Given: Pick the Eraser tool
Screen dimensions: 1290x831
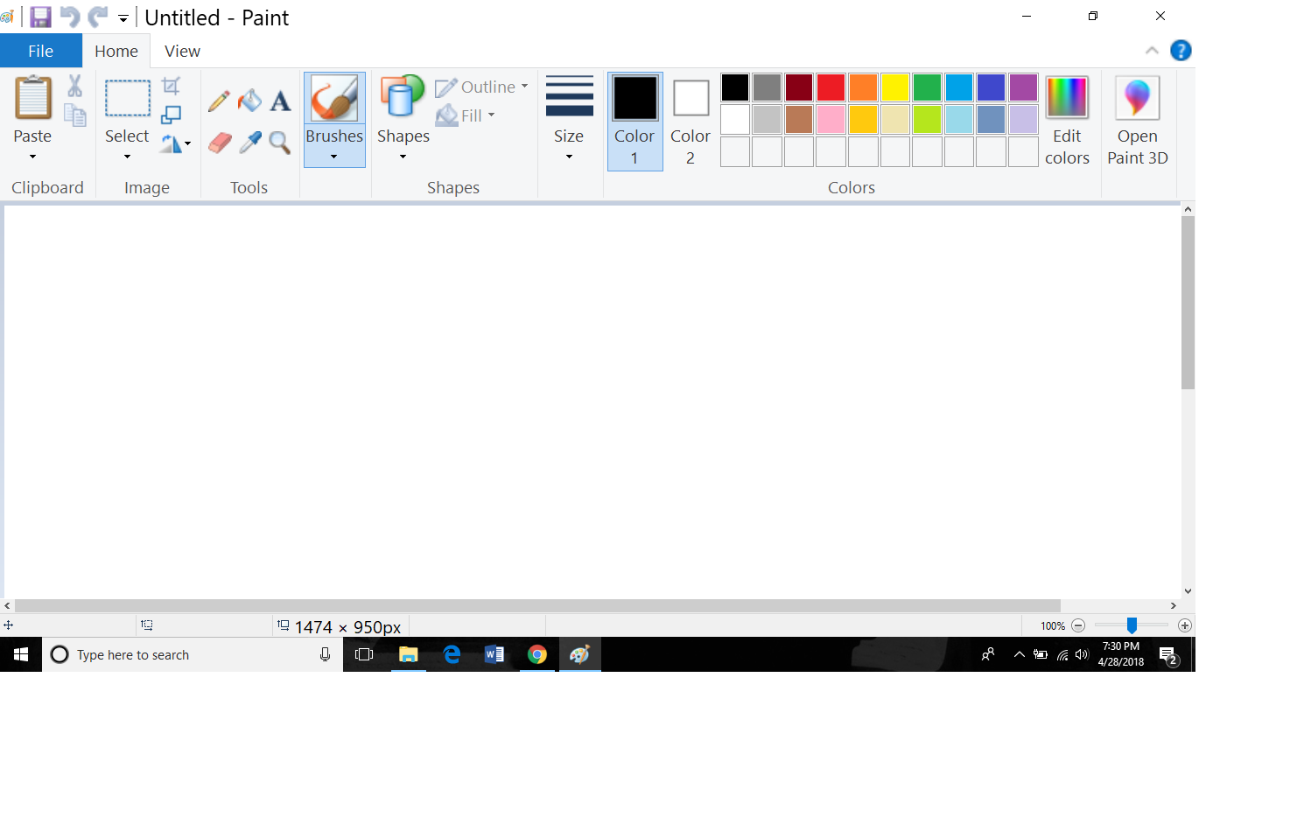Looking at the screenshot, I should 220,143.
